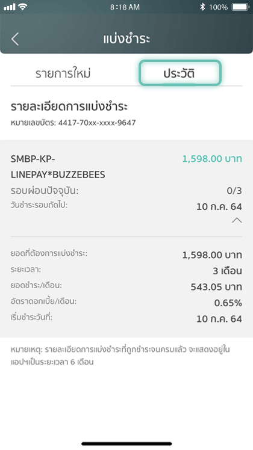Tap the 543.05 บาท monthly payment value
253x450 pixels.
tap(216, 287)
